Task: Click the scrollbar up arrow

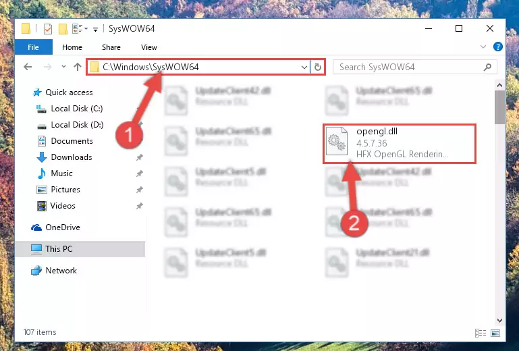Action: click(x=500, y=86)
